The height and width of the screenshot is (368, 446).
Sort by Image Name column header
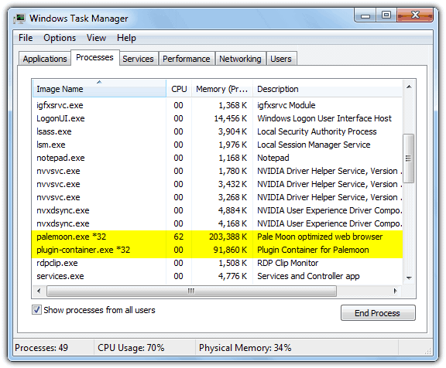(x=99, y=89)
